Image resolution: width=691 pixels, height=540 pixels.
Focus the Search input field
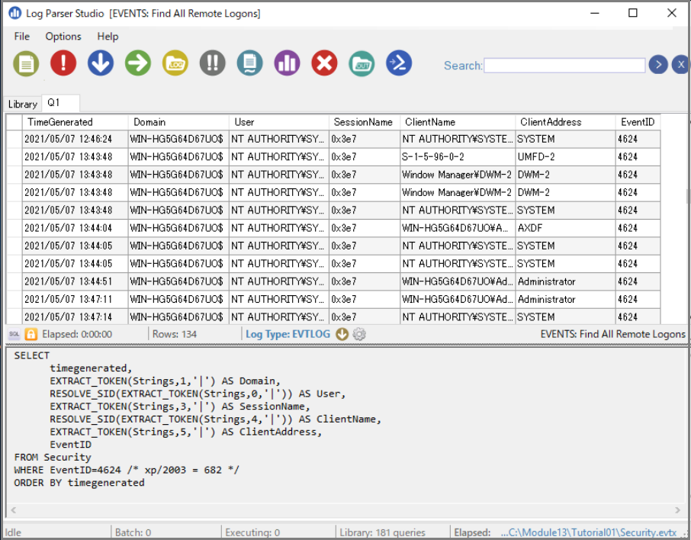pyautogui.click(x=564, y=66)
